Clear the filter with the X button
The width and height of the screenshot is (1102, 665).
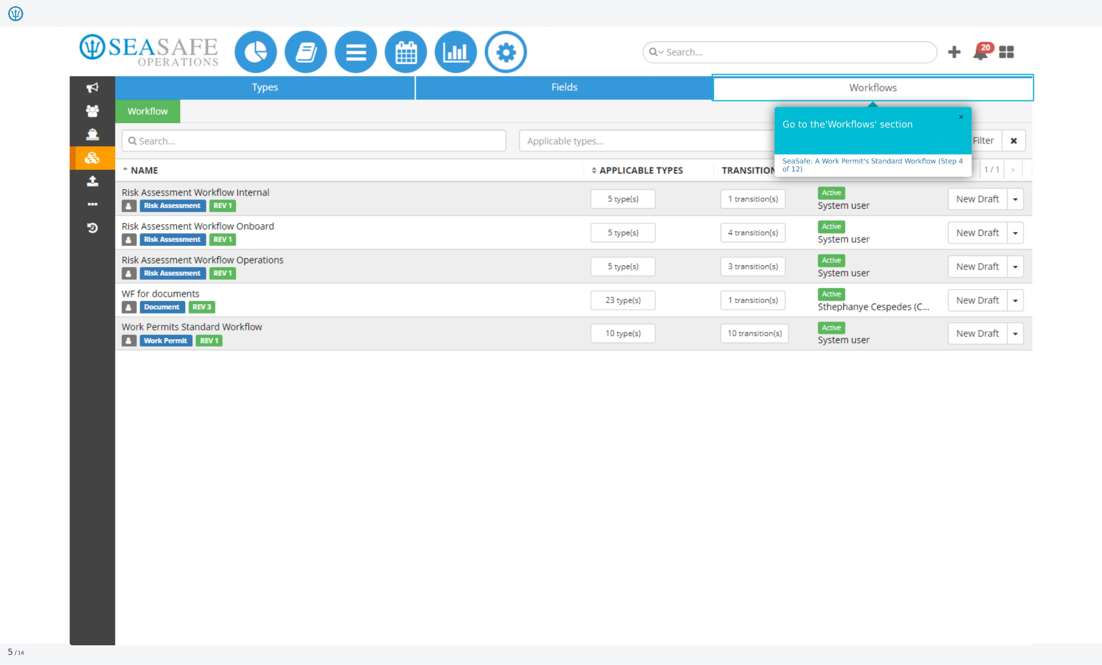pos(1013,141)
